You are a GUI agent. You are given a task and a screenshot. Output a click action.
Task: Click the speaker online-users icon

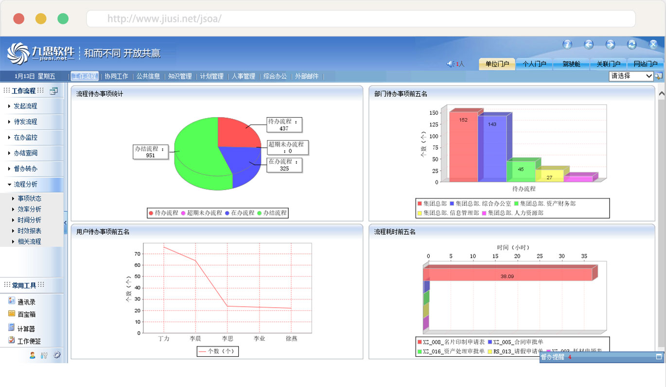(450, 64)
